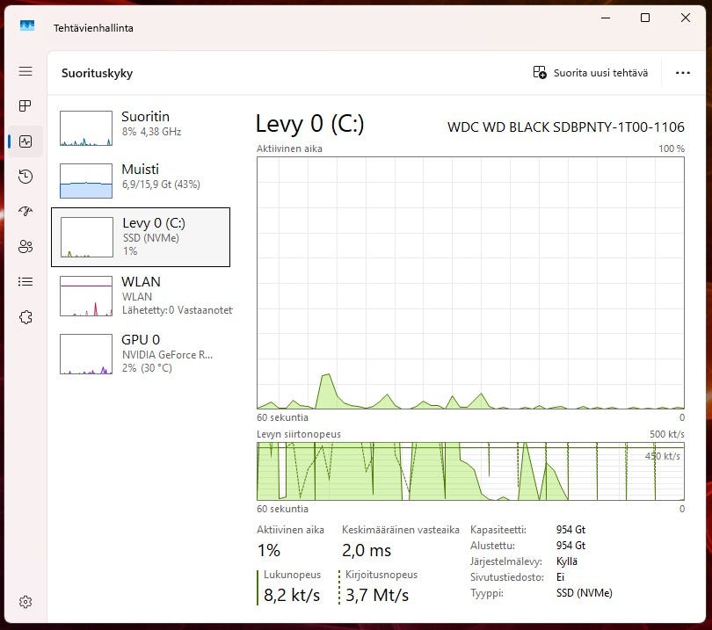Select the WLAN network entry
Image resolution: width=712 pixels, height=630 pixels.
point(141,295)
